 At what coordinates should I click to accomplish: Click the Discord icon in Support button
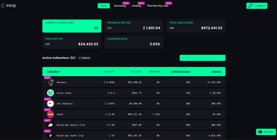tap(260, 132)
